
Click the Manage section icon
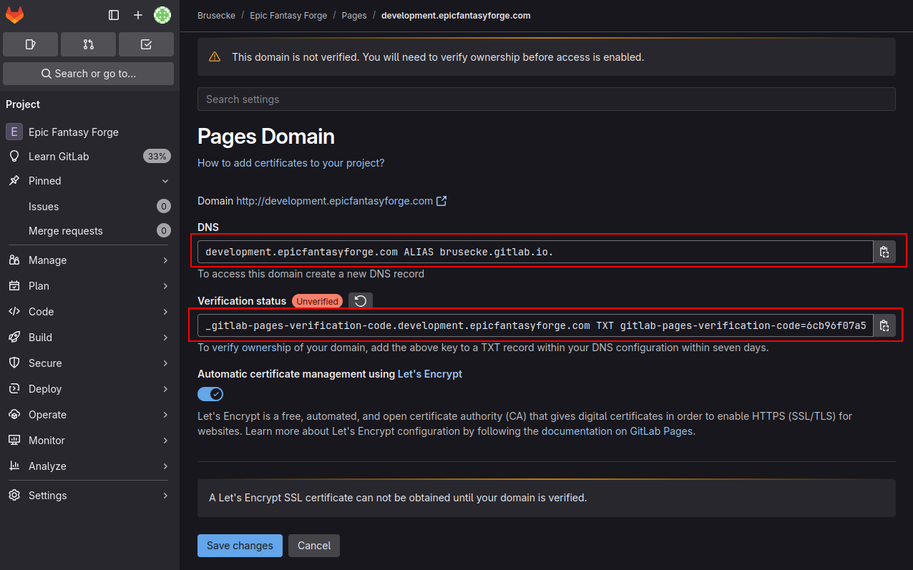[x=14, y=260]
